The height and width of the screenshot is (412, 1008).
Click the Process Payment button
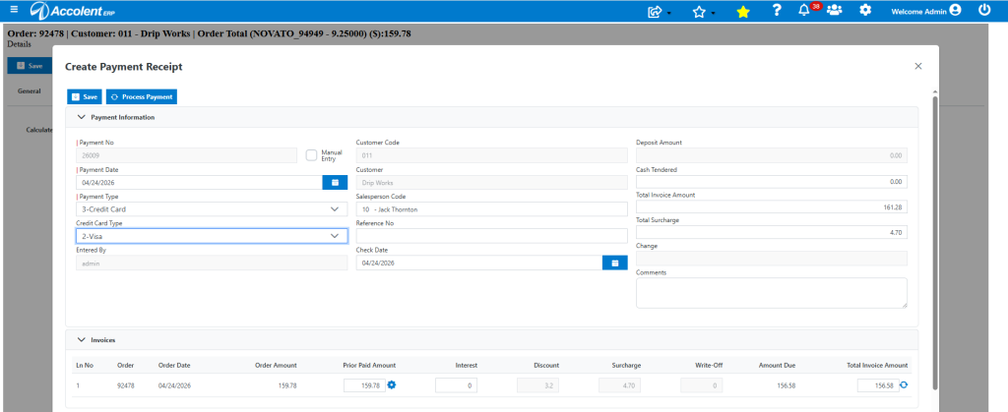point(142,97)
